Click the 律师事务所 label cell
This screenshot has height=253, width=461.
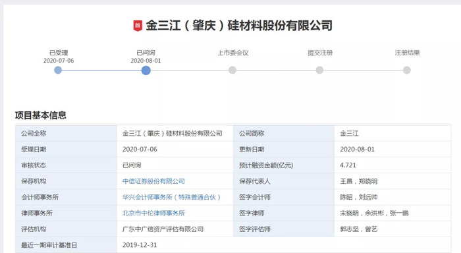pyautogui.click(x=66, y=213)
